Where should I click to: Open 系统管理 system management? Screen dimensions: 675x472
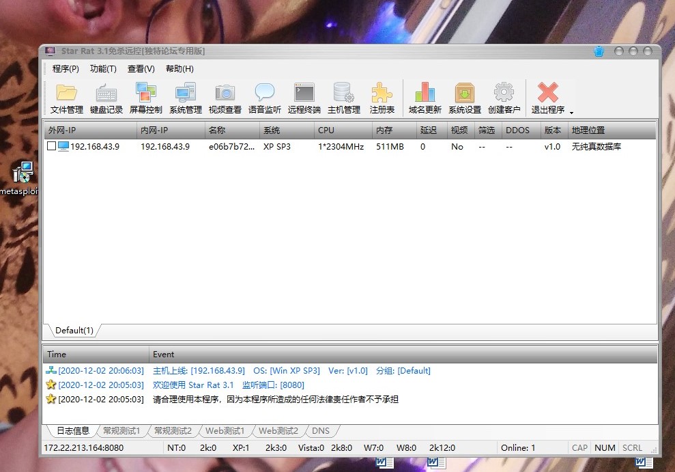click(186, 98)
